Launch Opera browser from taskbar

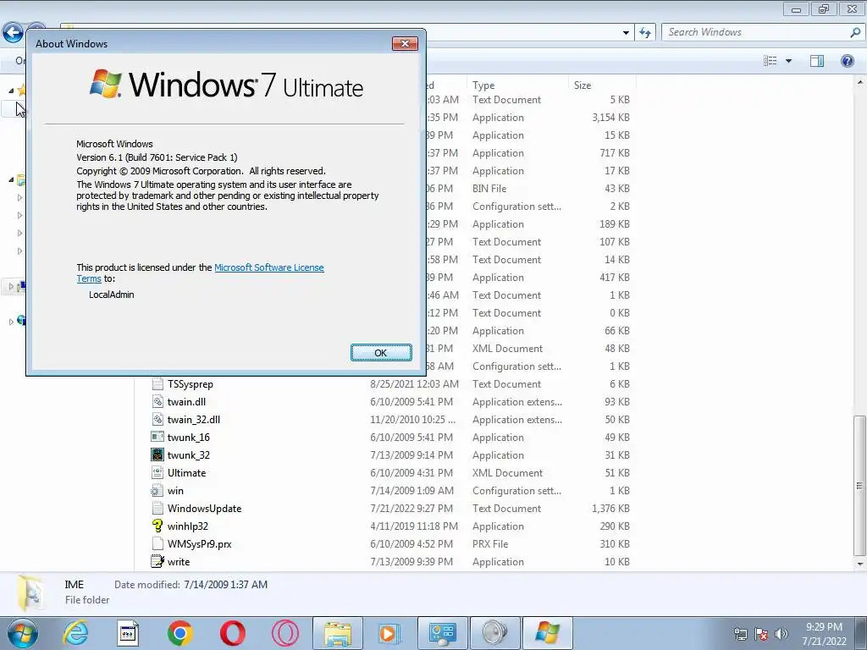(232, 633)
